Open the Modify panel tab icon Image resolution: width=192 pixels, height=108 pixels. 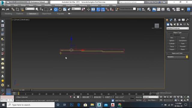point(171,20)
